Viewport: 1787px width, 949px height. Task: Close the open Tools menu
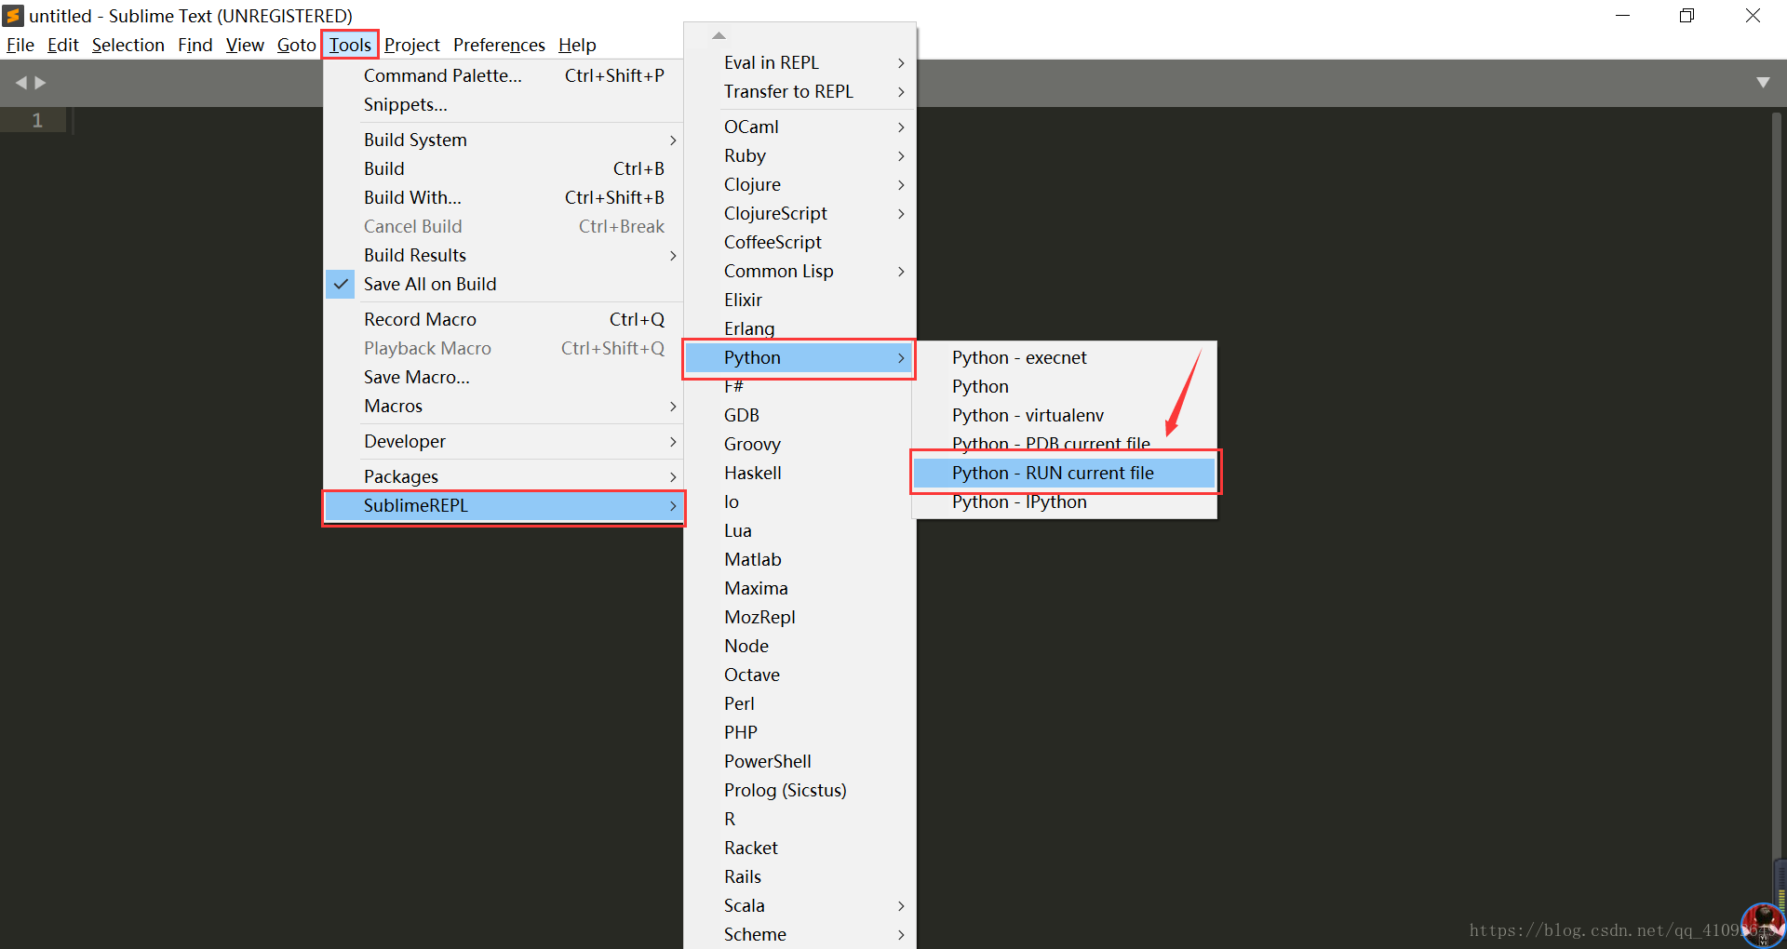click(x=350, y=45)
